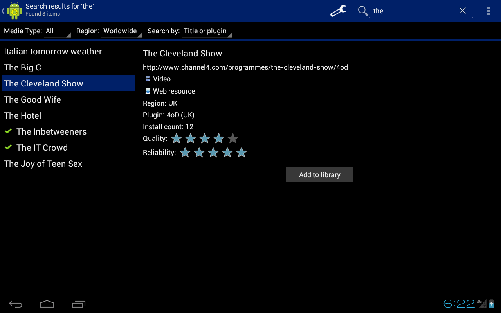Click the checkmark beside The IT Crowd
The height and width of the screenshot is (313, 501).
(8, 147)
